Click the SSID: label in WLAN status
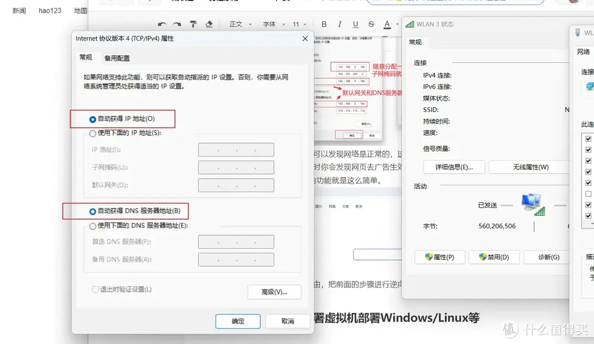The width and height of the screenshot is (594, 344). coord(431,110)
